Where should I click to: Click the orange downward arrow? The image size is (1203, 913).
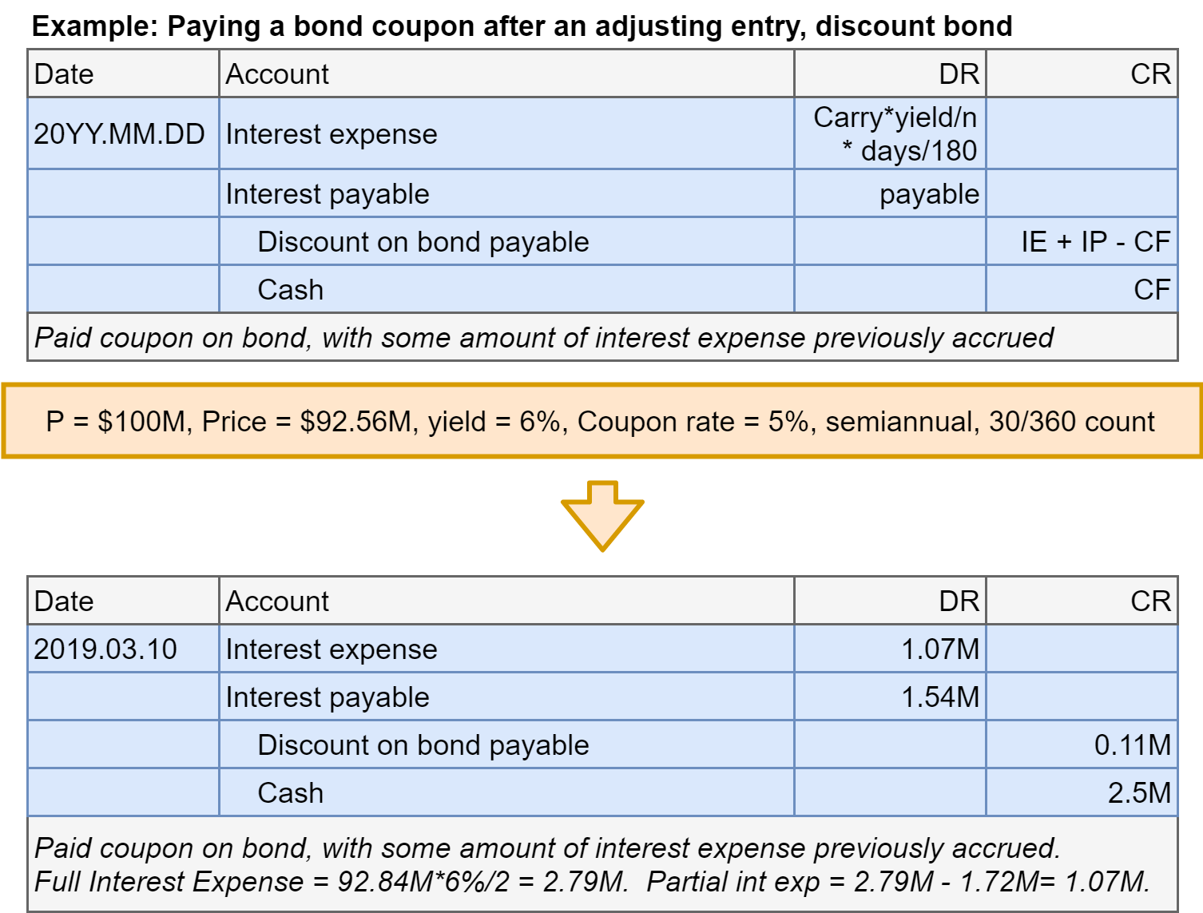(602, 514)
